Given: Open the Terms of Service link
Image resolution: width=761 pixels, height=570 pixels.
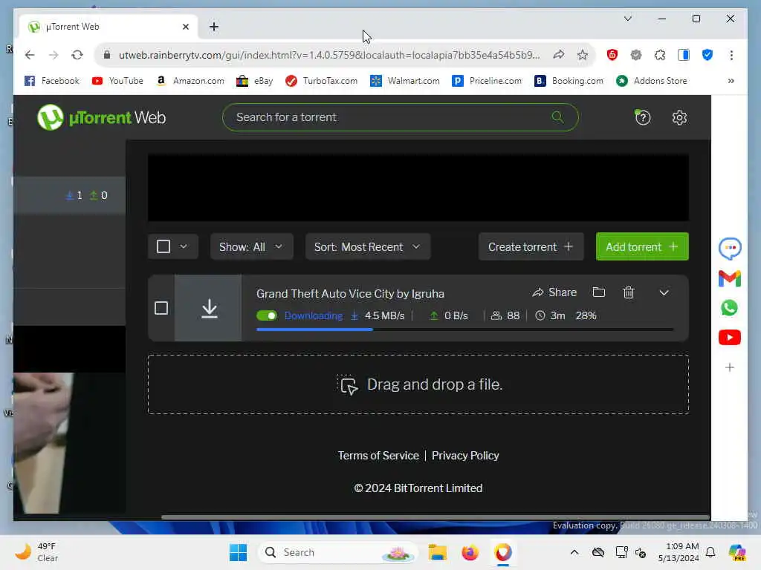Looking at the screenshot, I should point(378,456).
